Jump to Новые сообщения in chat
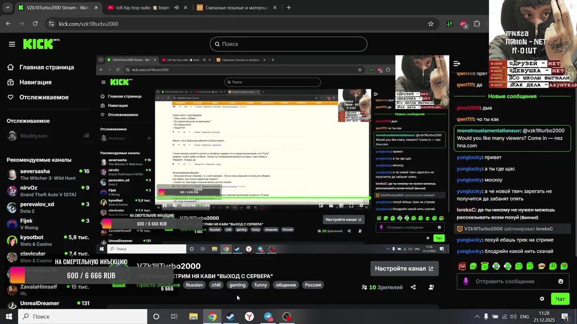 (512, 96)
